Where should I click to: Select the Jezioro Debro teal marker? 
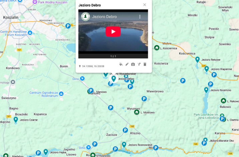click(x=113, y=79)
